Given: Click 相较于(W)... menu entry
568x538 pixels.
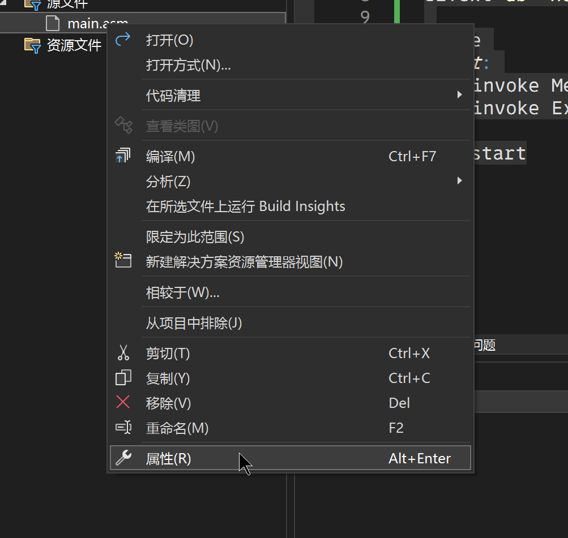Looking at the screenshot, I should (x=182, y=292).
